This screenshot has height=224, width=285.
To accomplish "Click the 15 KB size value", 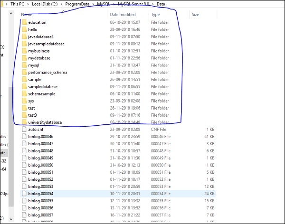I will tap(209, 201).
